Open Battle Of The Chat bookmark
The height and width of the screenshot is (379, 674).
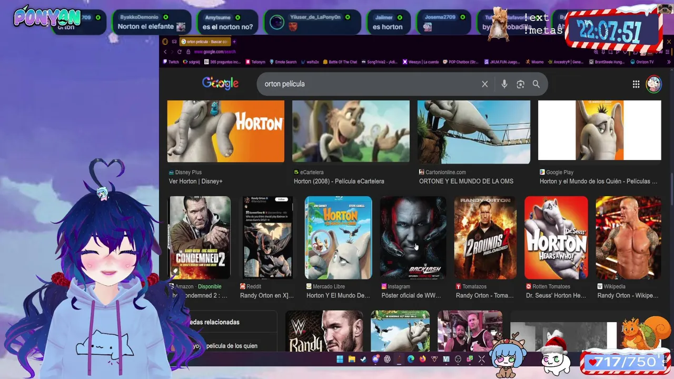(340, 62)
